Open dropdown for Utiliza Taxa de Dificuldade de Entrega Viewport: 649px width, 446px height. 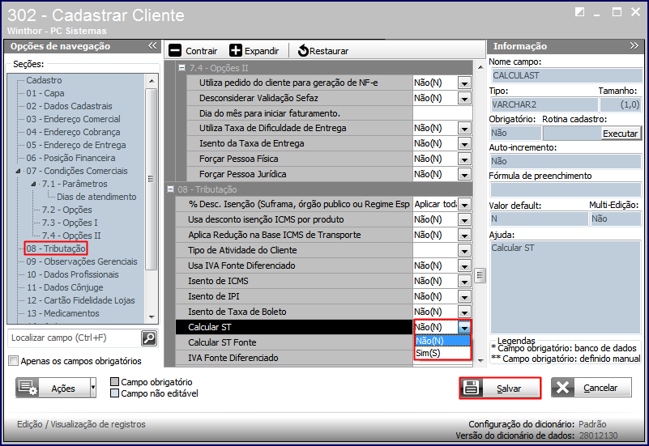464,129
